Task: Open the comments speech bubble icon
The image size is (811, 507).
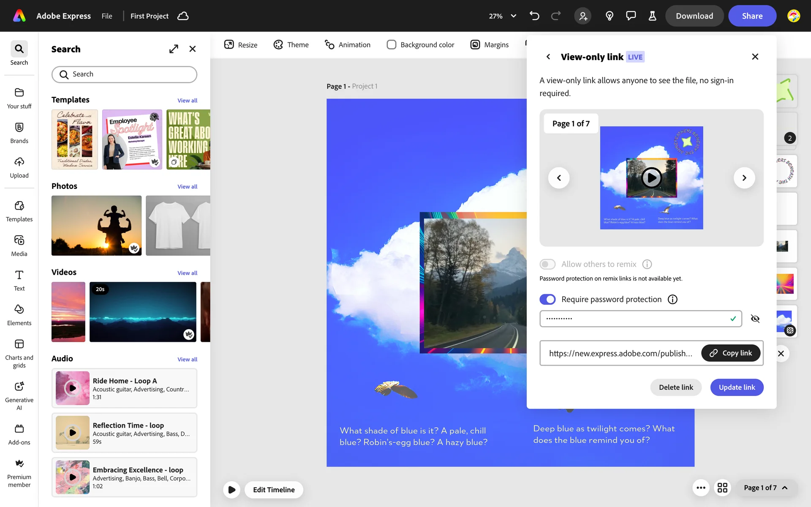Action: [631, 16]
